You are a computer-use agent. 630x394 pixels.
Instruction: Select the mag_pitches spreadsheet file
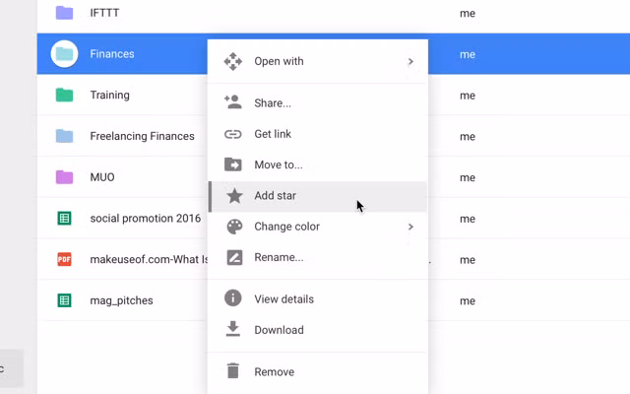[121, 300]
